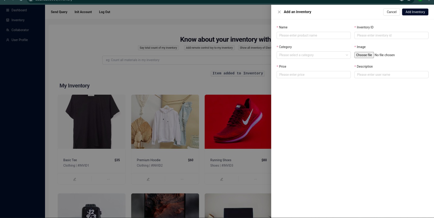434x218 pixels.
Task: Click the Inventory sidebar icon
Action: (x=8, y=20)
